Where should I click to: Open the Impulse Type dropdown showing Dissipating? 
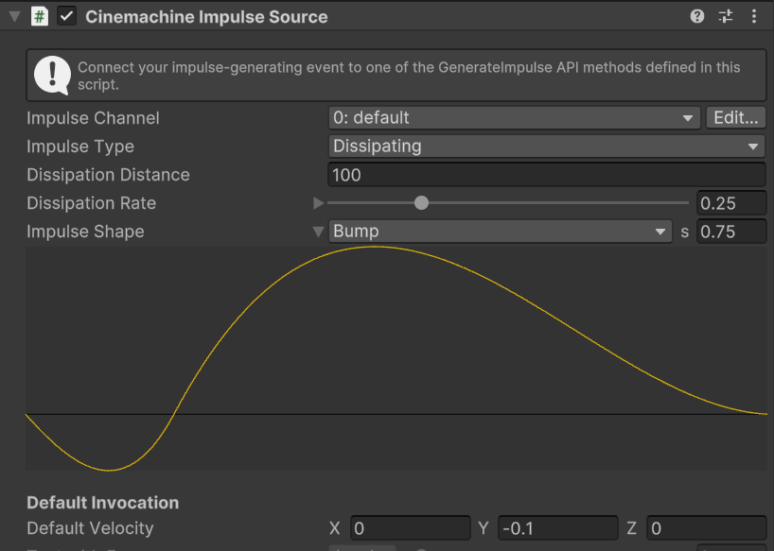tap(546, 146)
